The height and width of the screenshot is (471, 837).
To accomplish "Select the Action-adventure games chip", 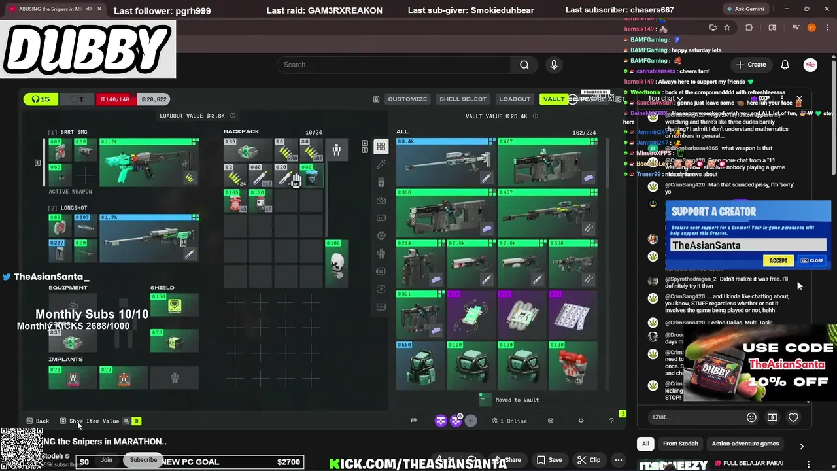I will 745,444.
